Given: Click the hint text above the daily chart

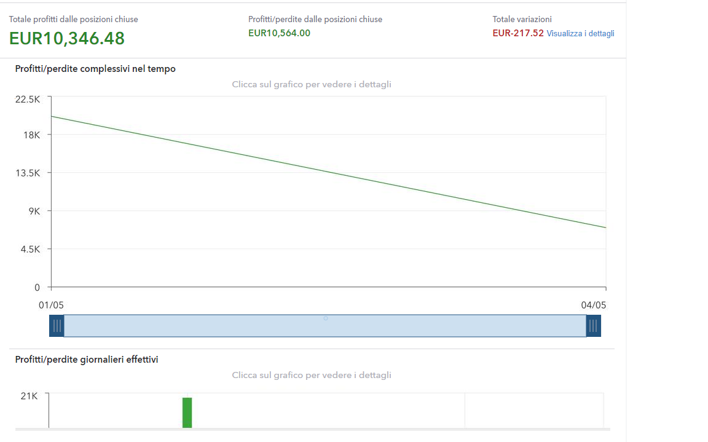Looking at the screenshot, I should (x=312, y=375).
